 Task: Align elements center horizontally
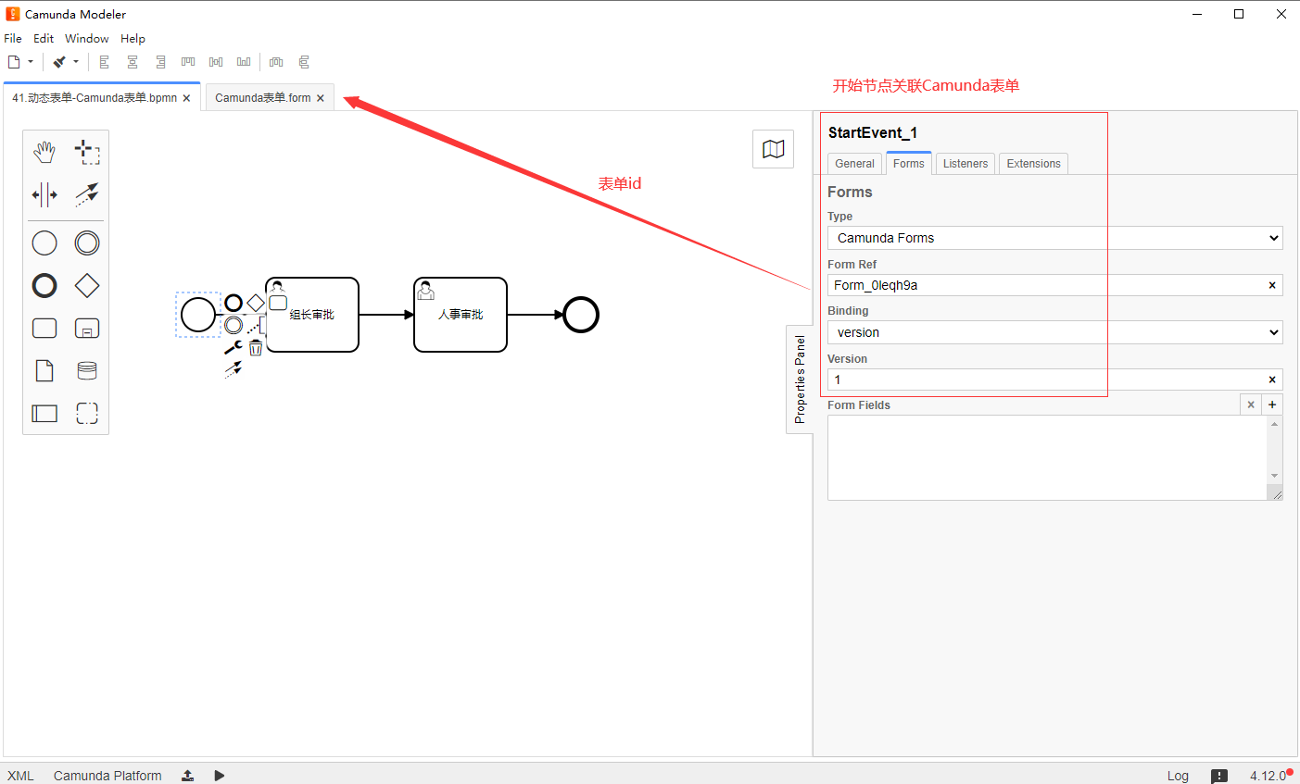click(x=133, y=62)
